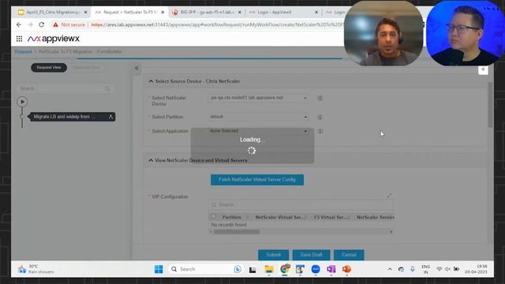Go forward in browser history
The height and width of the screenshot is (284, 505).
pyautogui.click(x=30, y=24)
